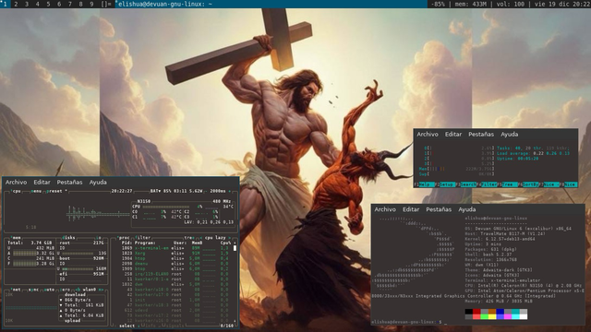Select the dmenu process row in btop

point(175,264)
